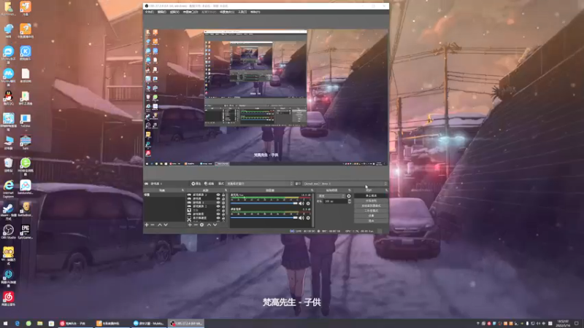Open the Steam desktop shortcut
This screenshot has height=328, width=584.
[x=8, y=211]
